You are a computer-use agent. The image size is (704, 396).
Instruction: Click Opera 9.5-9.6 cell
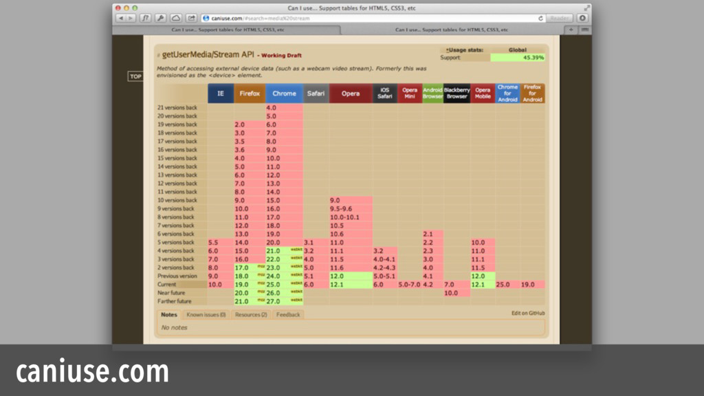351,209
